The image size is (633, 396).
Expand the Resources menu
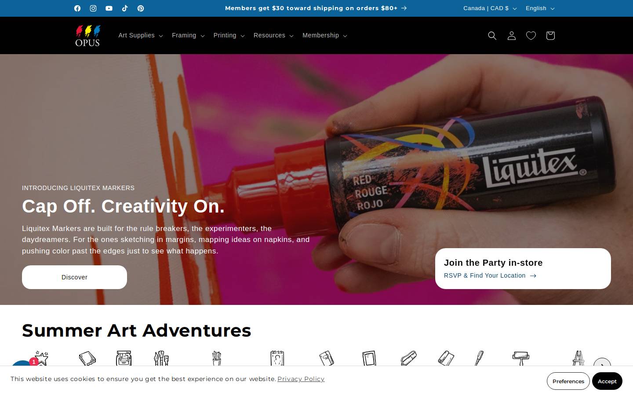[273, 36]
